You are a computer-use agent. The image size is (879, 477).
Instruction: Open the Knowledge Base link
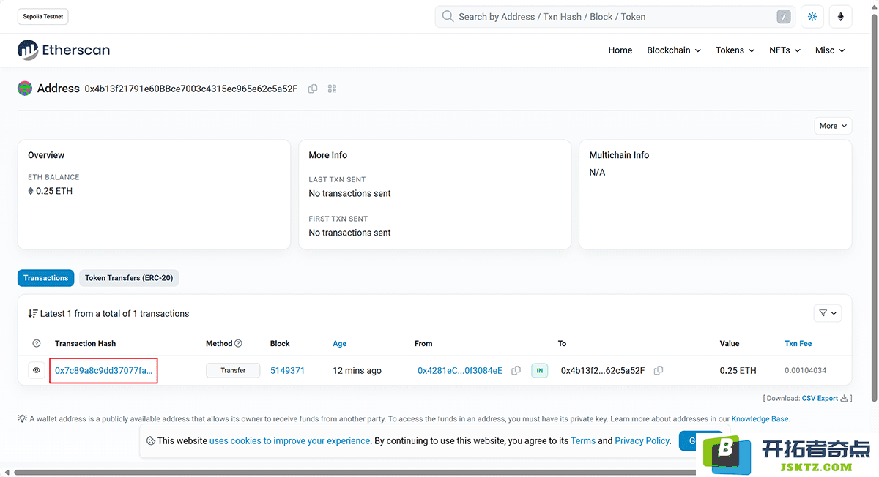coord(760,419)
